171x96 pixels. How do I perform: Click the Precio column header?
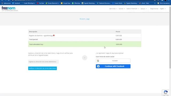tap(118, 31)
